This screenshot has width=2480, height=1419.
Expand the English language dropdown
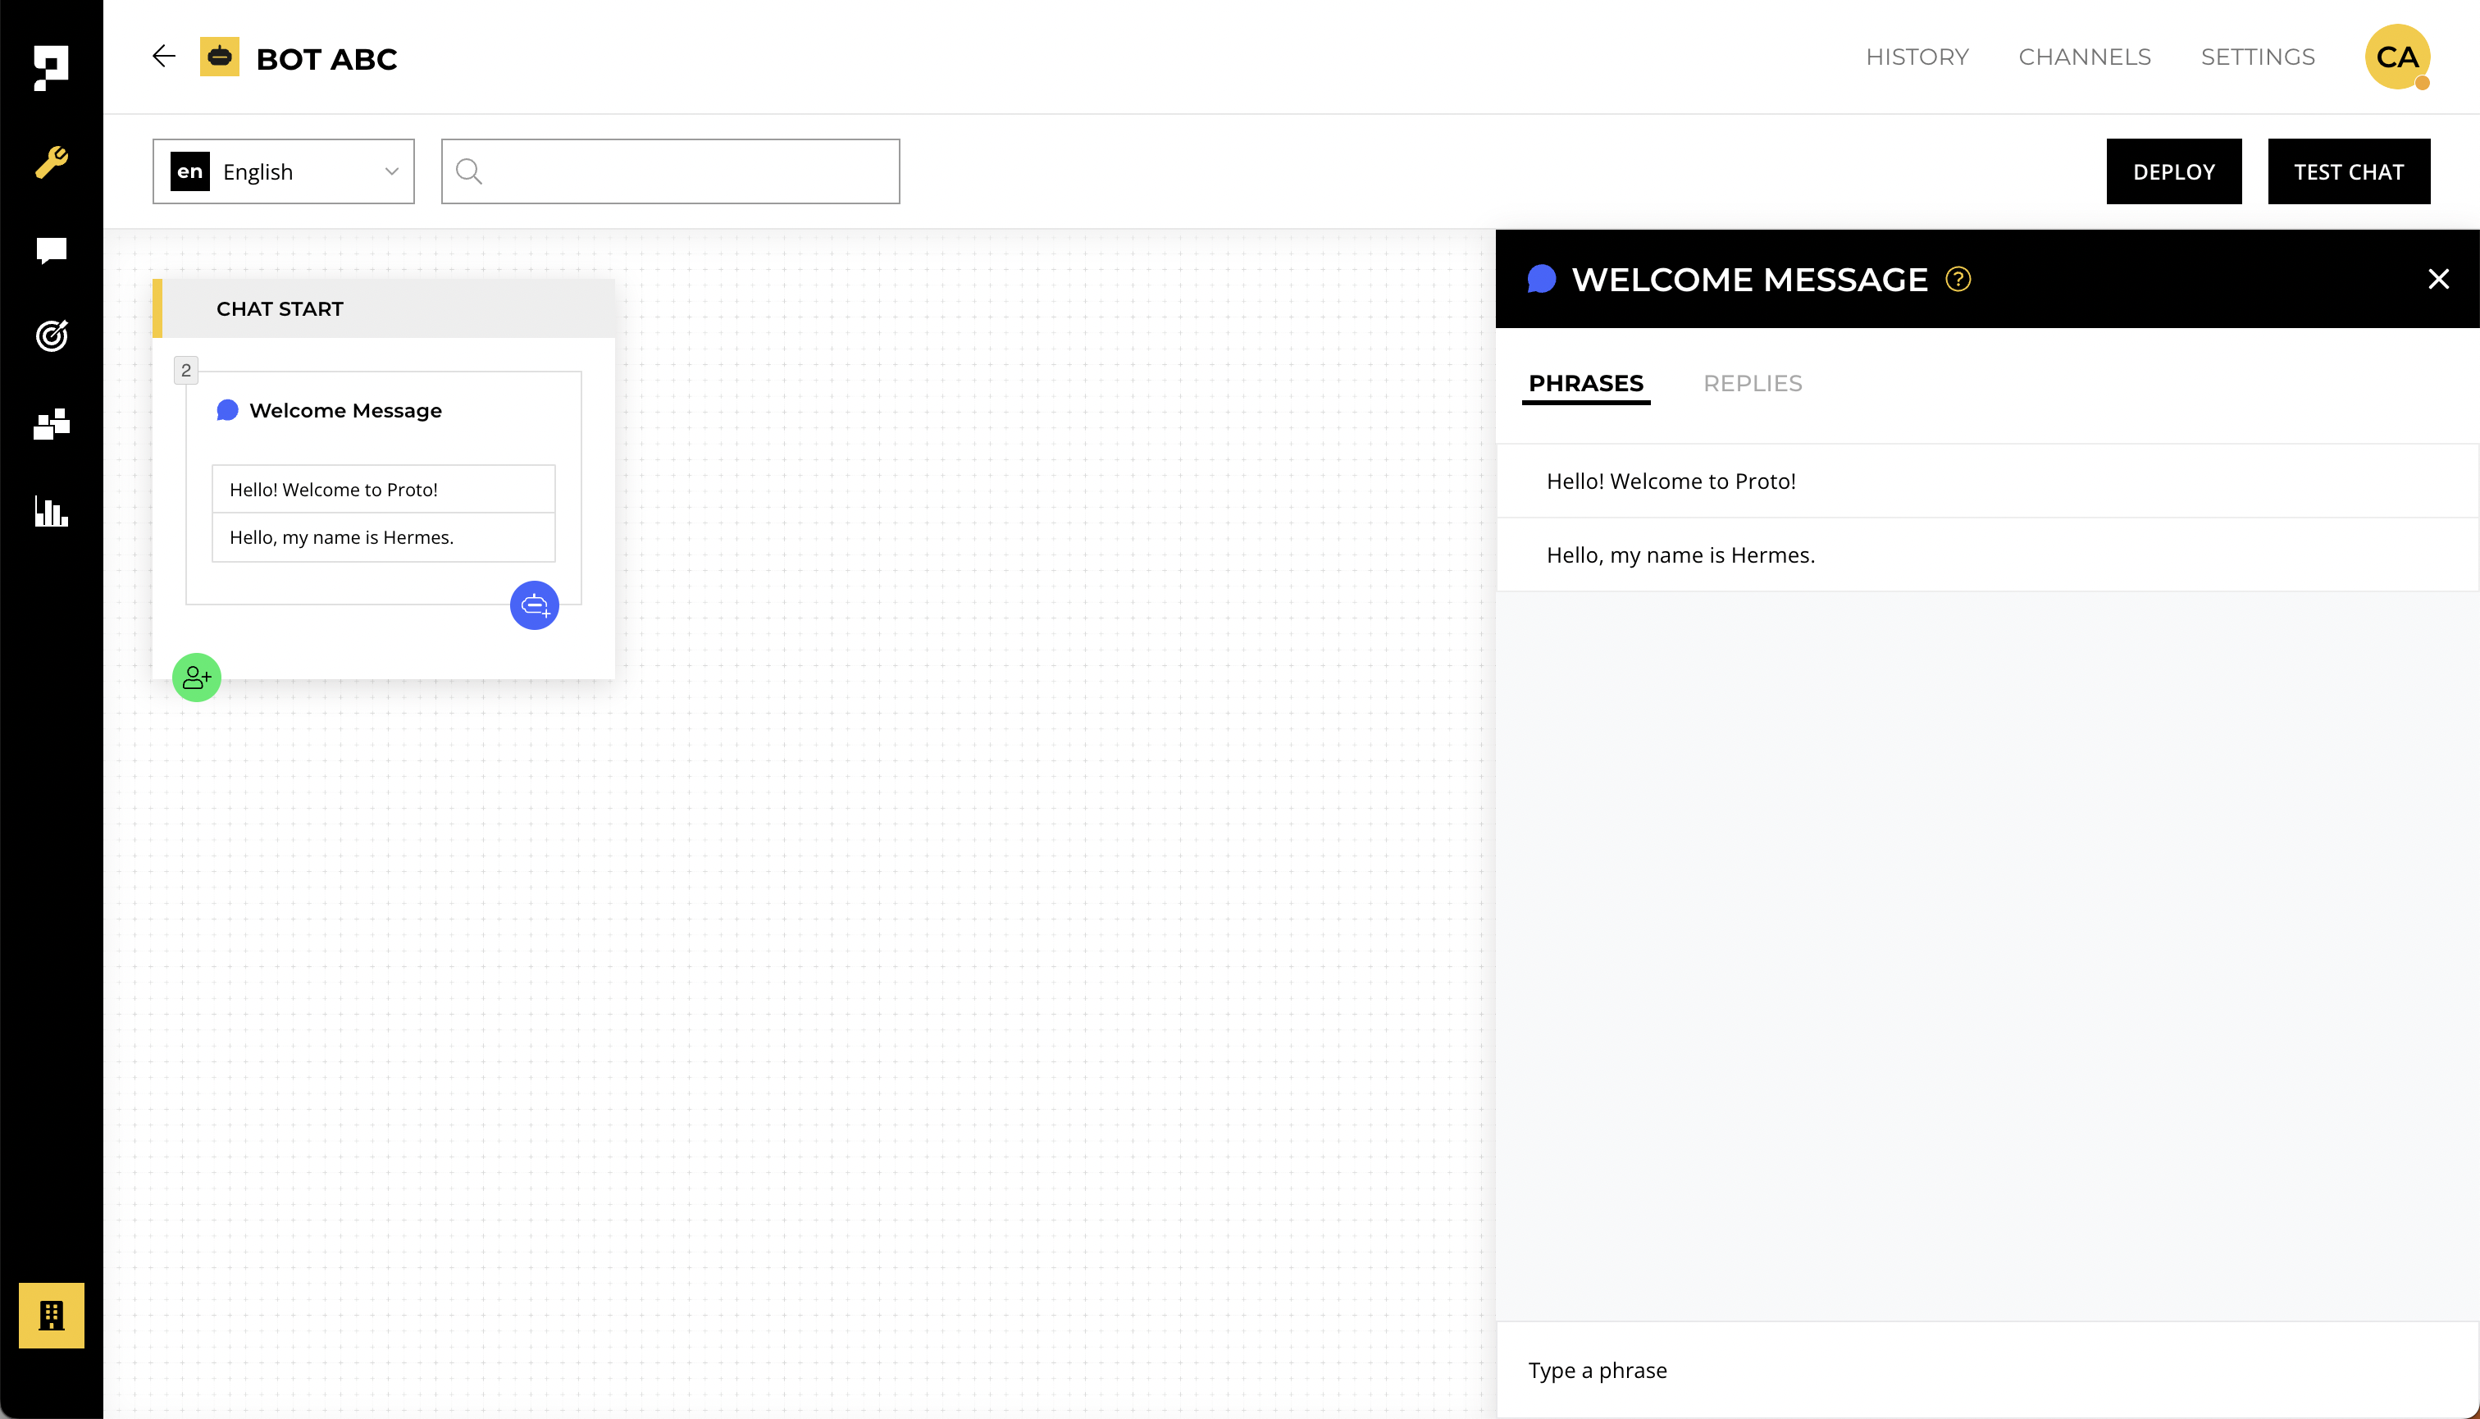284,171
